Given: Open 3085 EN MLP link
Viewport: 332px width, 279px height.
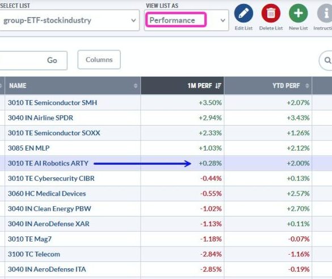Looking at the screenshot, I should pos(29,148).
